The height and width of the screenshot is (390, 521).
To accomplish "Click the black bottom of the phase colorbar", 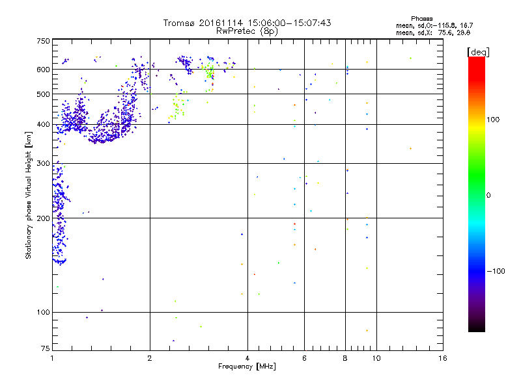I will (x=477, y=327).
